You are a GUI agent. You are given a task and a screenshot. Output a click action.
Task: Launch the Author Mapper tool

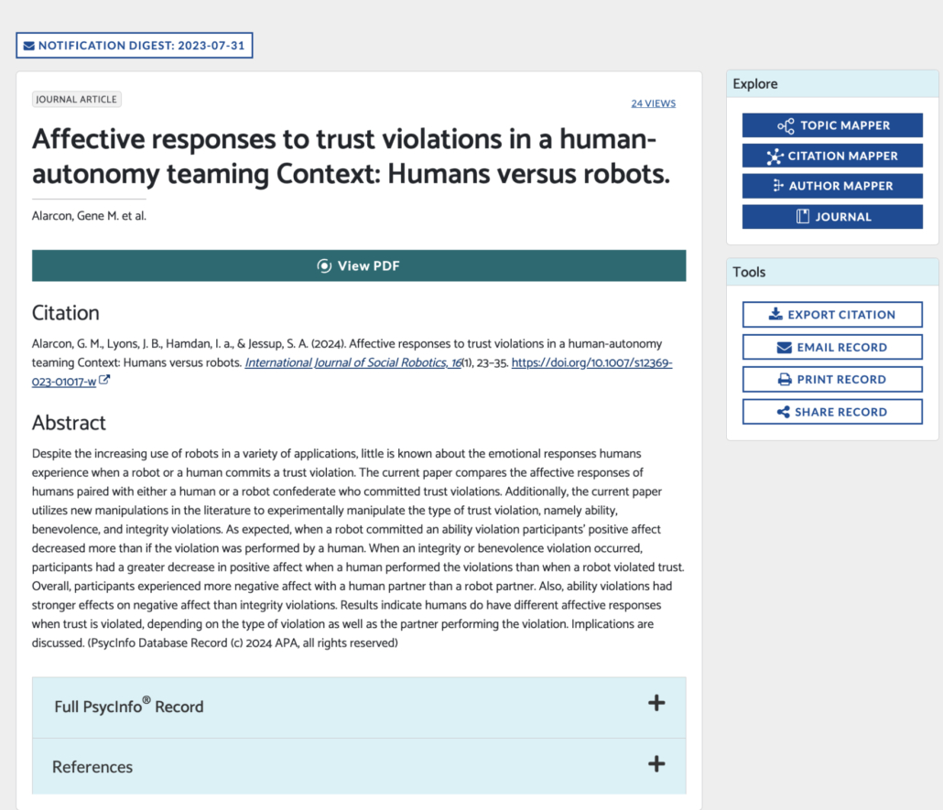pos(832,186)
